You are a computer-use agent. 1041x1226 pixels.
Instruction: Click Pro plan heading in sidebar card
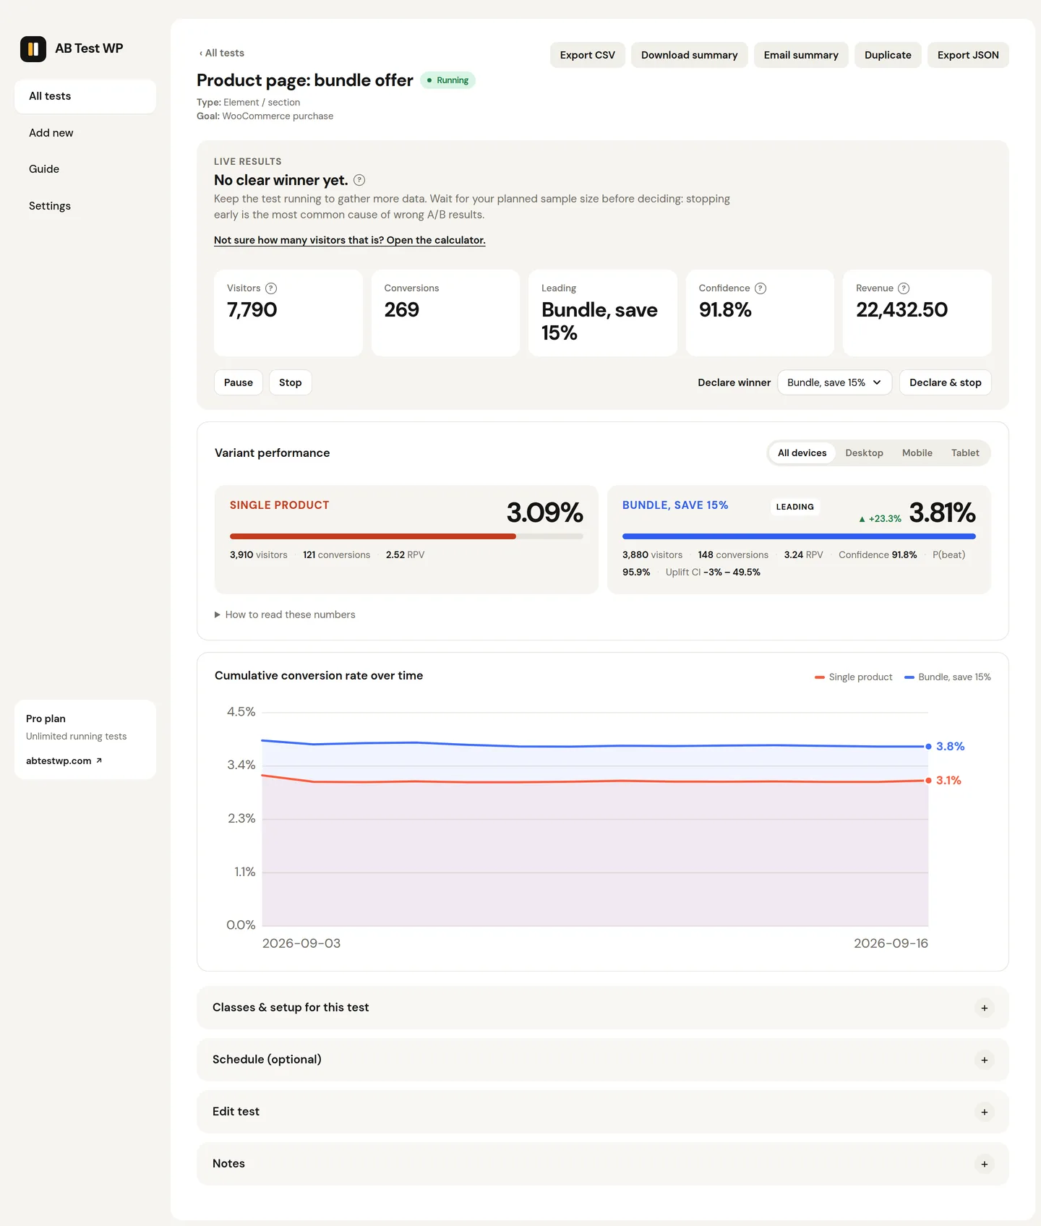(x=46, y=719)
